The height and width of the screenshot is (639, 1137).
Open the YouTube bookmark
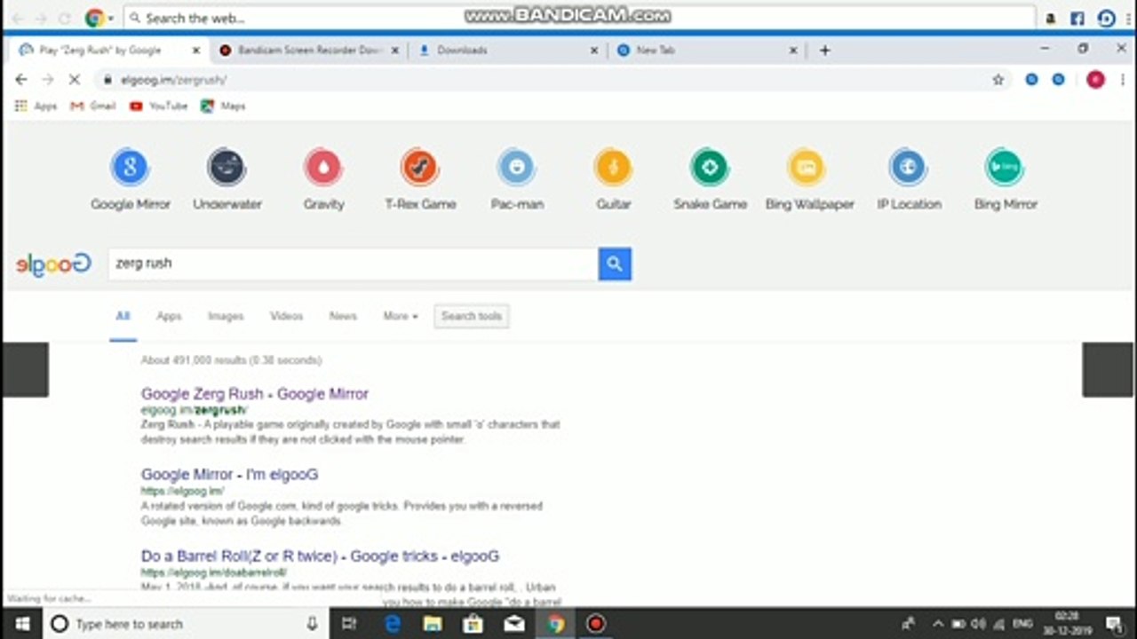[x=159, y=106]
